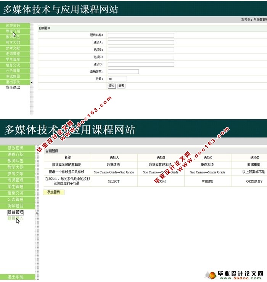The width and height of the screenshot is (267, 282).
Task: Open 参考文献 menu on the list page
Action: [x=18, y=174]
